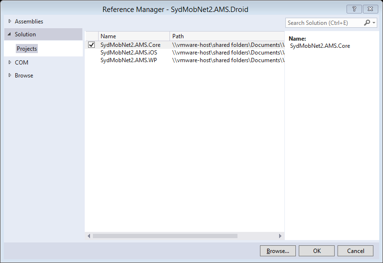Screen dimensions: 383x263
Task: Select the SydMobNet2.AMS.iOS project row
Action: (x=185, y=53)
